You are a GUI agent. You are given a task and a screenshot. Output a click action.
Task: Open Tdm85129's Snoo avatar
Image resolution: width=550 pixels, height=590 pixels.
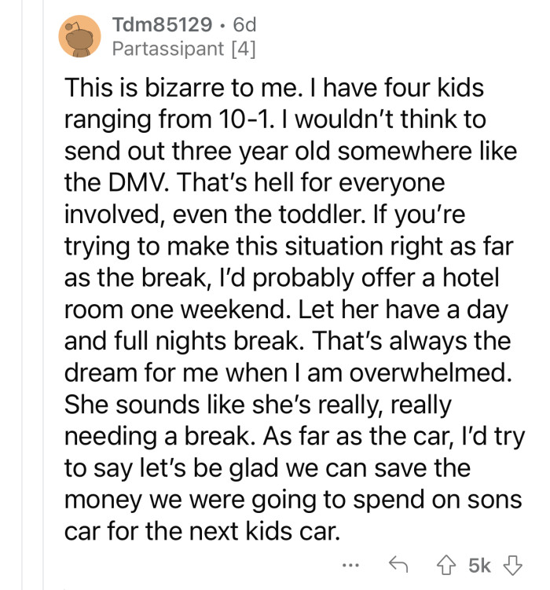pos(79,36)
